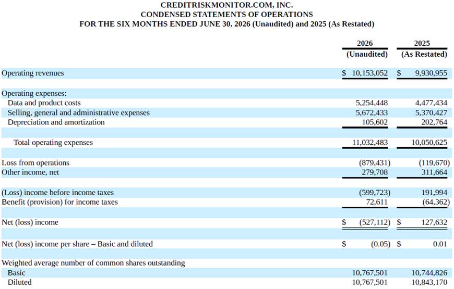Select the value 4,477,434
Viewport: 454px width, 289px height.
click(x=431, y=103)
